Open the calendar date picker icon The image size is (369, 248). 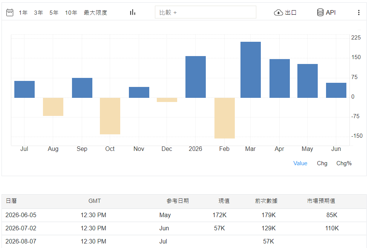[x=10, y=12]
